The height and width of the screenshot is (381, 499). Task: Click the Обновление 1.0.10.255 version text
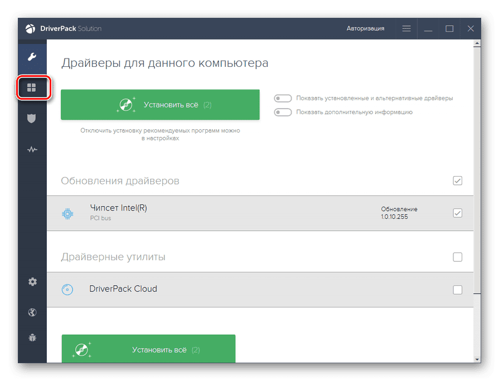(x=399, y=213)
